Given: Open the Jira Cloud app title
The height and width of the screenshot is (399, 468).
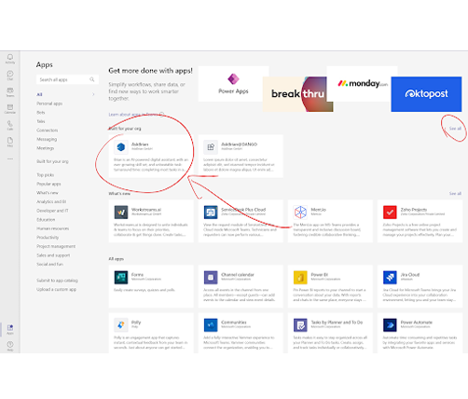Looking at the screenshot, I should (x=410, y=275).
